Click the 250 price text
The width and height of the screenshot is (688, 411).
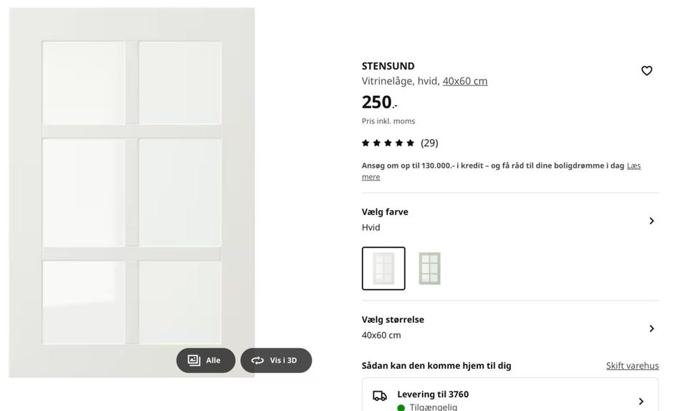378,102
